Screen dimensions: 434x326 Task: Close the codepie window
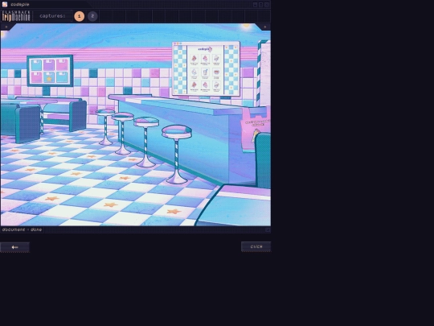(x=267, y=5)
